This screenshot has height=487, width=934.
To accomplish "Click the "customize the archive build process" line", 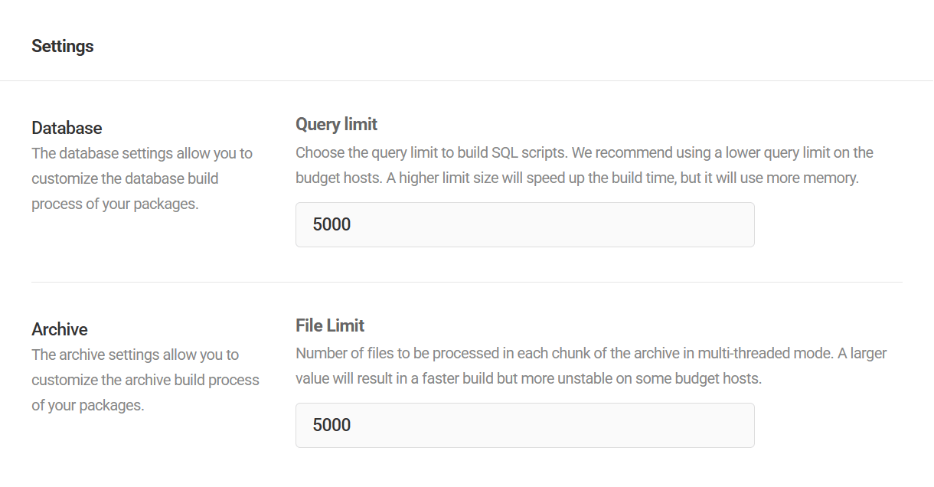I will click(145, 380).
